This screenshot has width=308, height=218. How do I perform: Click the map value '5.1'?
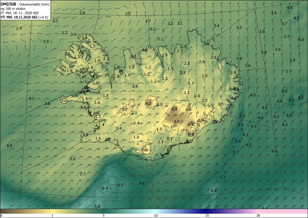(291, 100)
